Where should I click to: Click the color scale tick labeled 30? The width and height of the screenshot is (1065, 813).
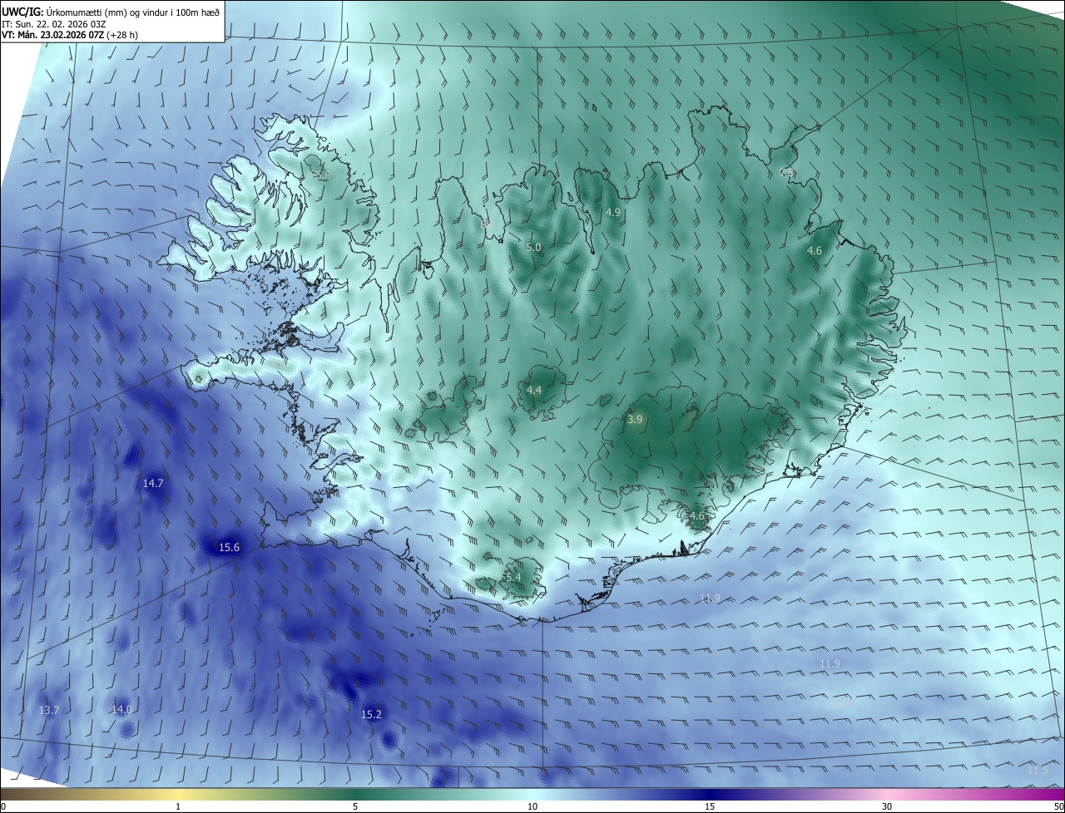coord(887,806)
